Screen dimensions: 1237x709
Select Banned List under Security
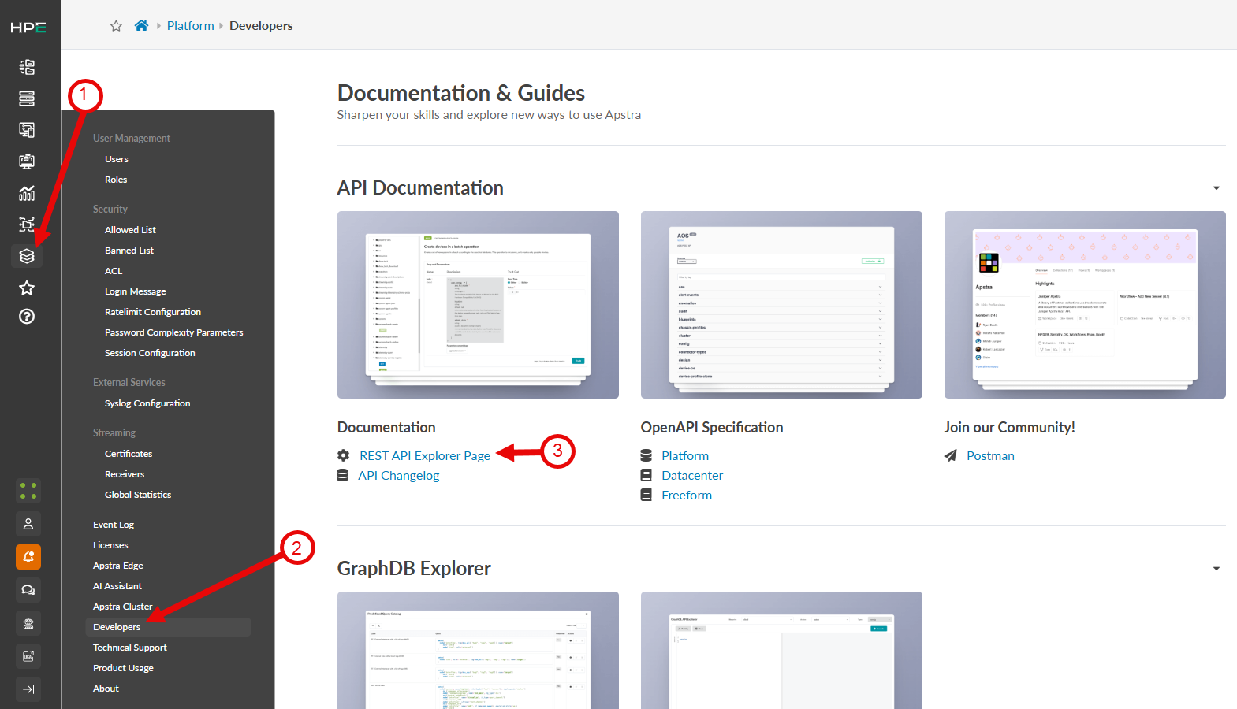click(129, 251)
